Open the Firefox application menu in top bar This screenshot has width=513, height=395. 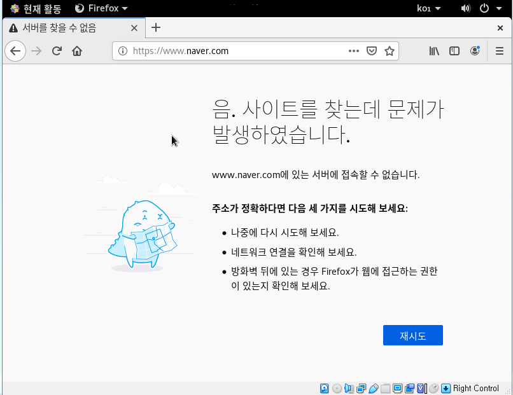click(101, 8)
